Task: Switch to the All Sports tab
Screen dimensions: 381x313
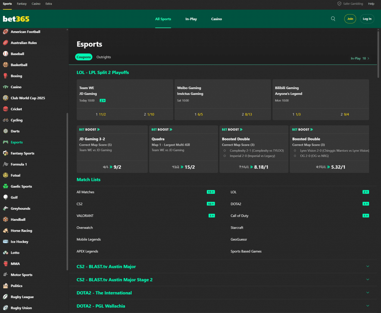Action: (x=163, y=19)
